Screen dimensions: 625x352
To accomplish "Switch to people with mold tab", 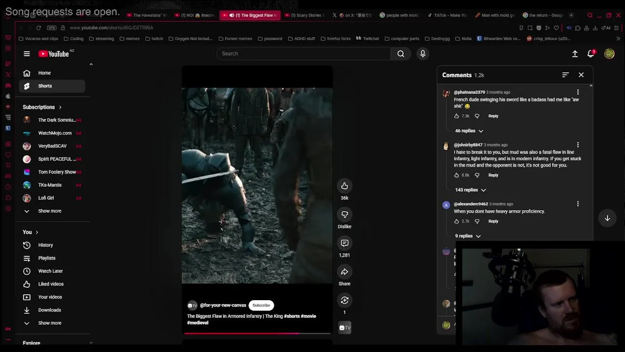I will [x=398, y=15].
